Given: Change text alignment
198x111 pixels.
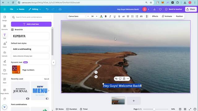Looking at the screenshot, I should [128, 16].
